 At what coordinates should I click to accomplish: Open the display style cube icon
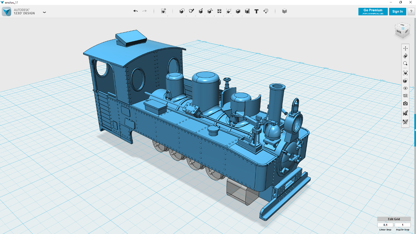coord(405,81)
